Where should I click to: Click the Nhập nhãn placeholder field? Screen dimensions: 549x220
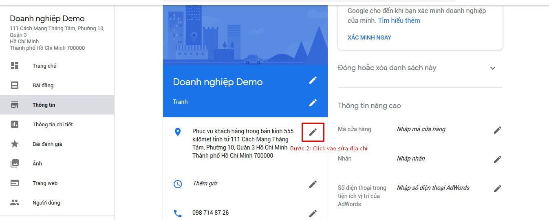tap(411, 158)
